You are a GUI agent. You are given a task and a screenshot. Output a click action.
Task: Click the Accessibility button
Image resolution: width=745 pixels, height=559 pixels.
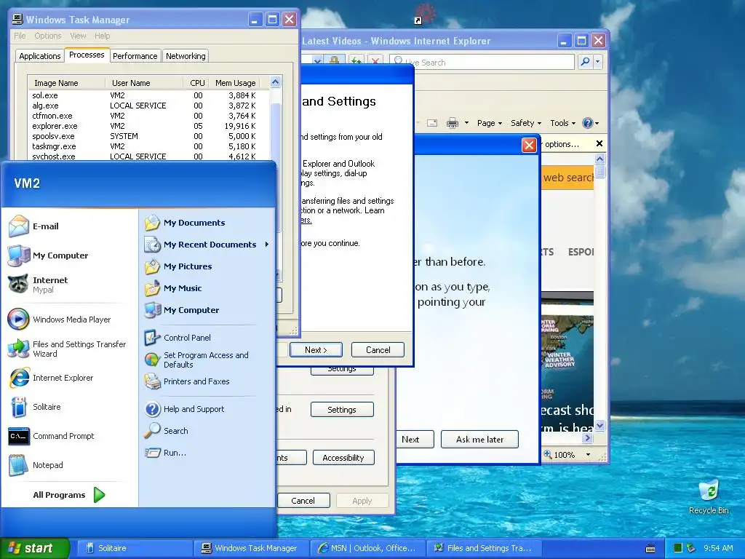[x=343, y=458]
